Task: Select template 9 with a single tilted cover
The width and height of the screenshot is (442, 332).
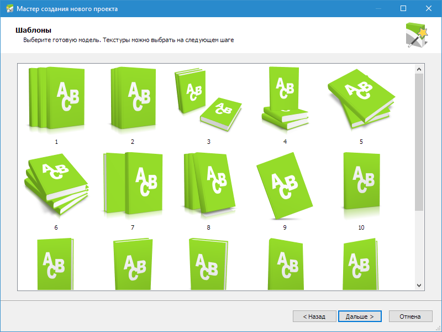Action: [285, 186]
